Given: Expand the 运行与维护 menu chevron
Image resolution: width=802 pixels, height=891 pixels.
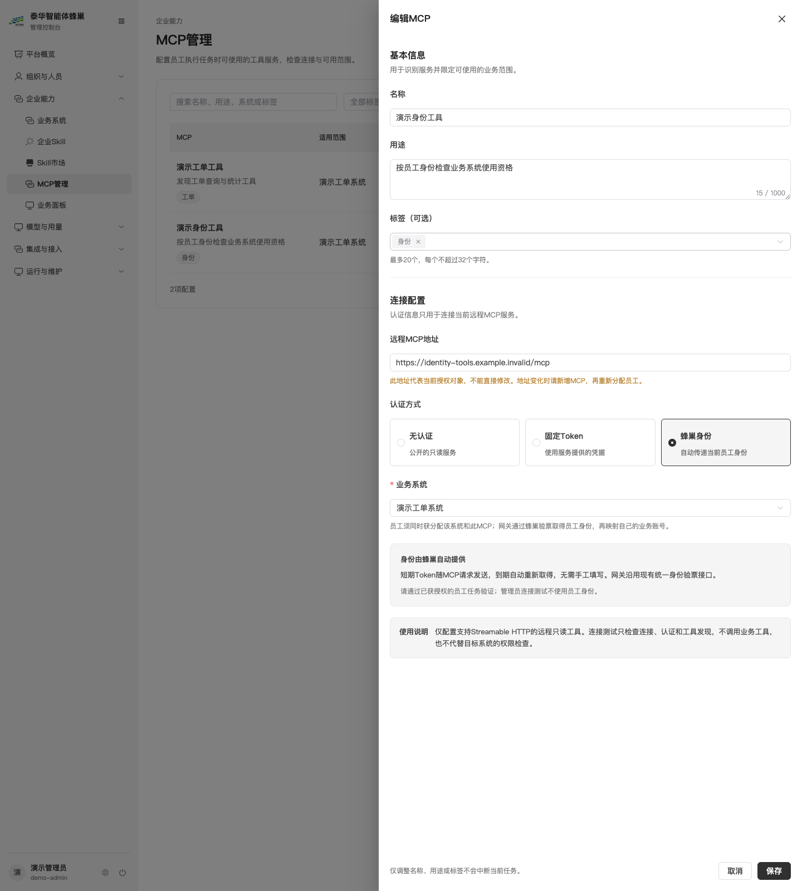Looking at the screenshot, I should point(121,271).
